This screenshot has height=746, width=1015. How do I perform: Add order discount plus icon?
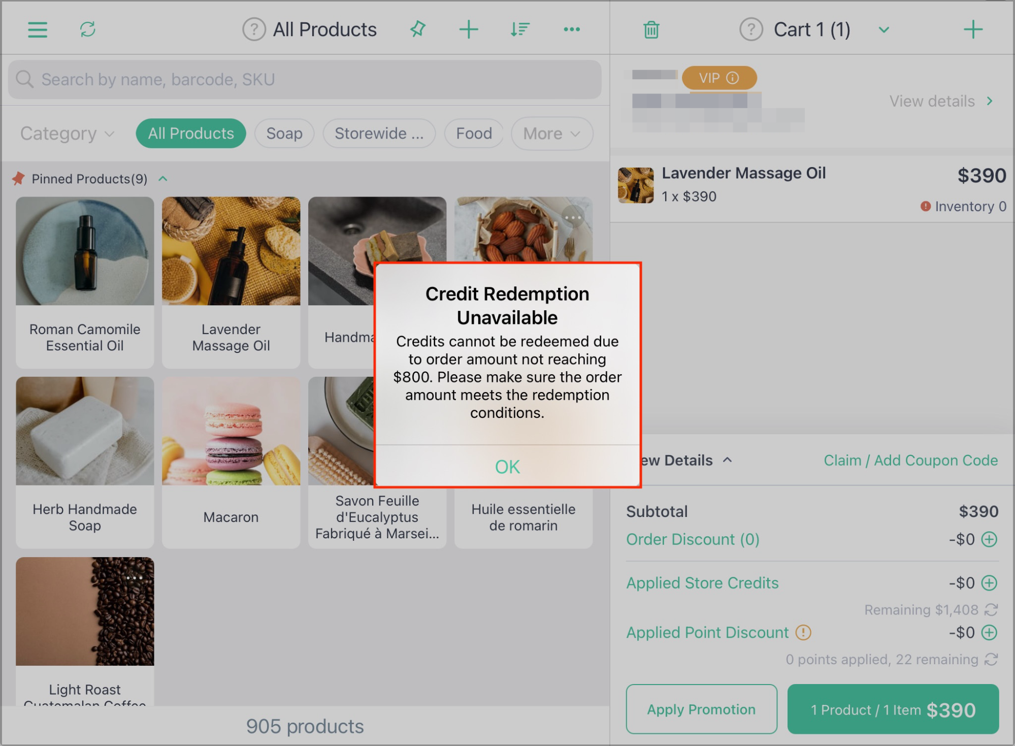point(989,539)
